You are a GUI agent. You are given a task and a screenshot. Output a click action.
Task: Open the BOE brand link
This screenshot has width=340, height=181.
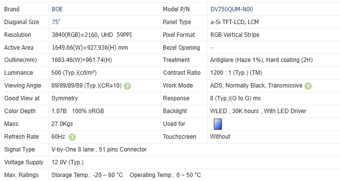(57, 9)
